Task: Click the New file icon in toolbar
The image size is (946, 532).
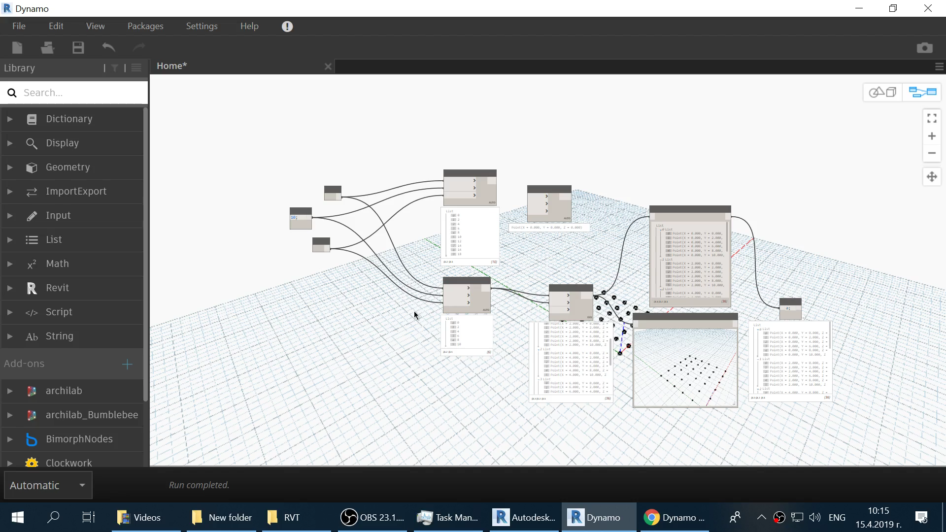Action: tap(17, 47)
